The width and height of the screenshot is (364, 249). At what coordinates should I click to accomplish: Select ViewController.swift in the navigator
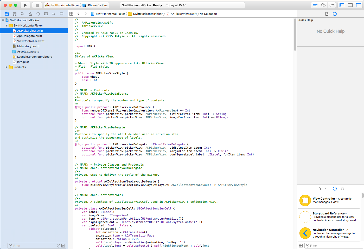pos(31,41)
